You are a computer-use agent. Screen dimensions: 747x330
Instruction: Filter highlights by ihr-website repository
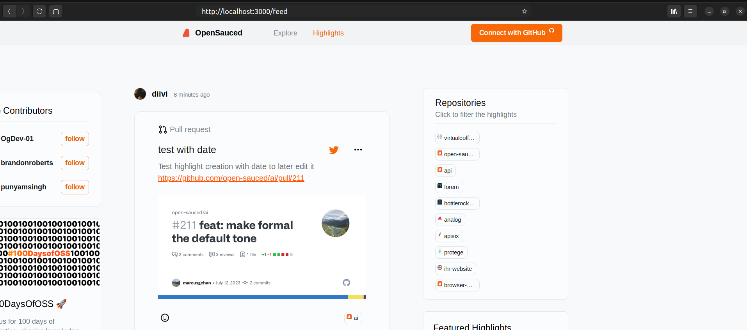(455, 269)
